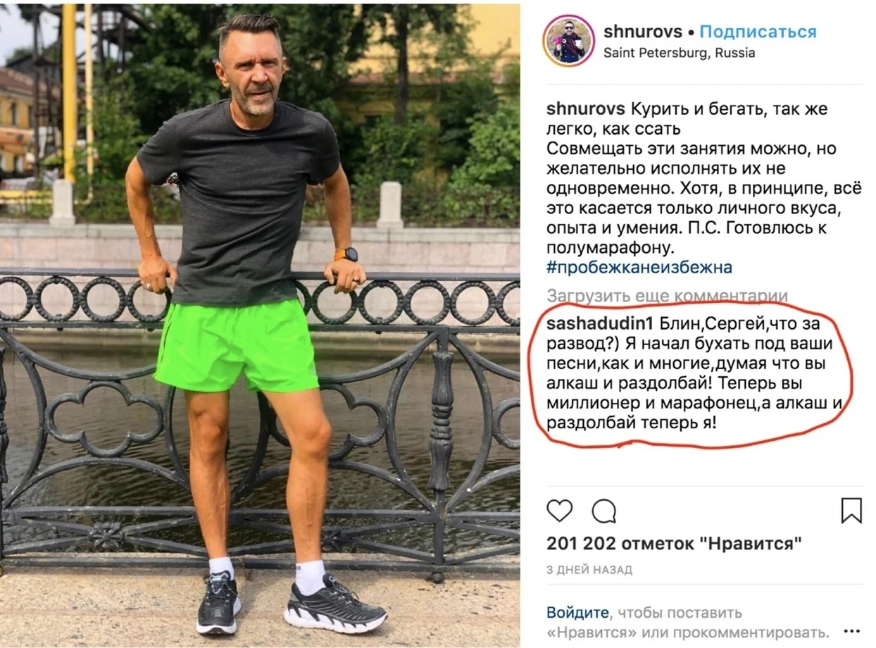The width and height of the screenshot is (876, 648).
Task: Open the Saint Petersburg, Russia location link
Action: point(679,53)
